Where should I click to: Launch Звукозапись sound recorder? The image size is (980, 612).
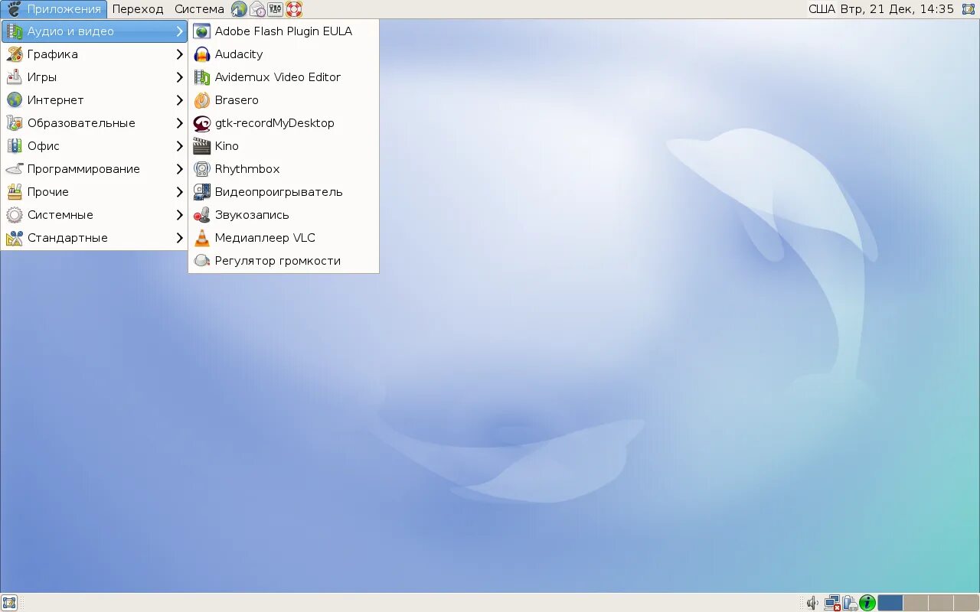tap(283, 215)
